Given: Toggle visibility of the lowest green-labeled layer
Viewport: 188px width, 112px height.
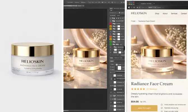Looking at the screenshot, I should point(111,45).
